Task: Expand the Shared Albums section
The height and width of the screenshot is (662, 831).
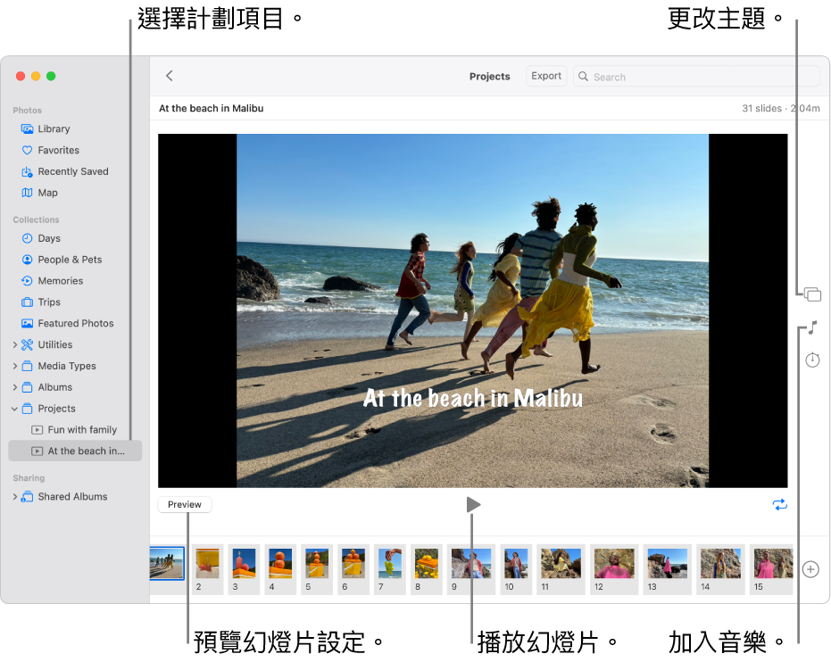Action: tap(15, 497)
